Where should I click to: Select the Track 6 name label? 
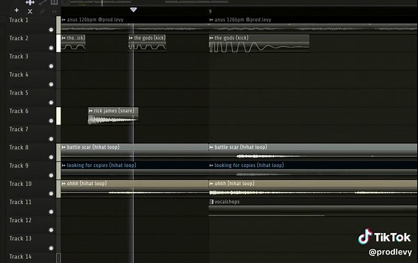(19, 111)
